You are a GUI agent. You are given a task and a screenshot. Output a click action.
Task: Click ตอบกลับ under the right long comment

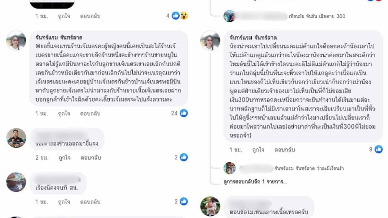(x=285, y=150)
